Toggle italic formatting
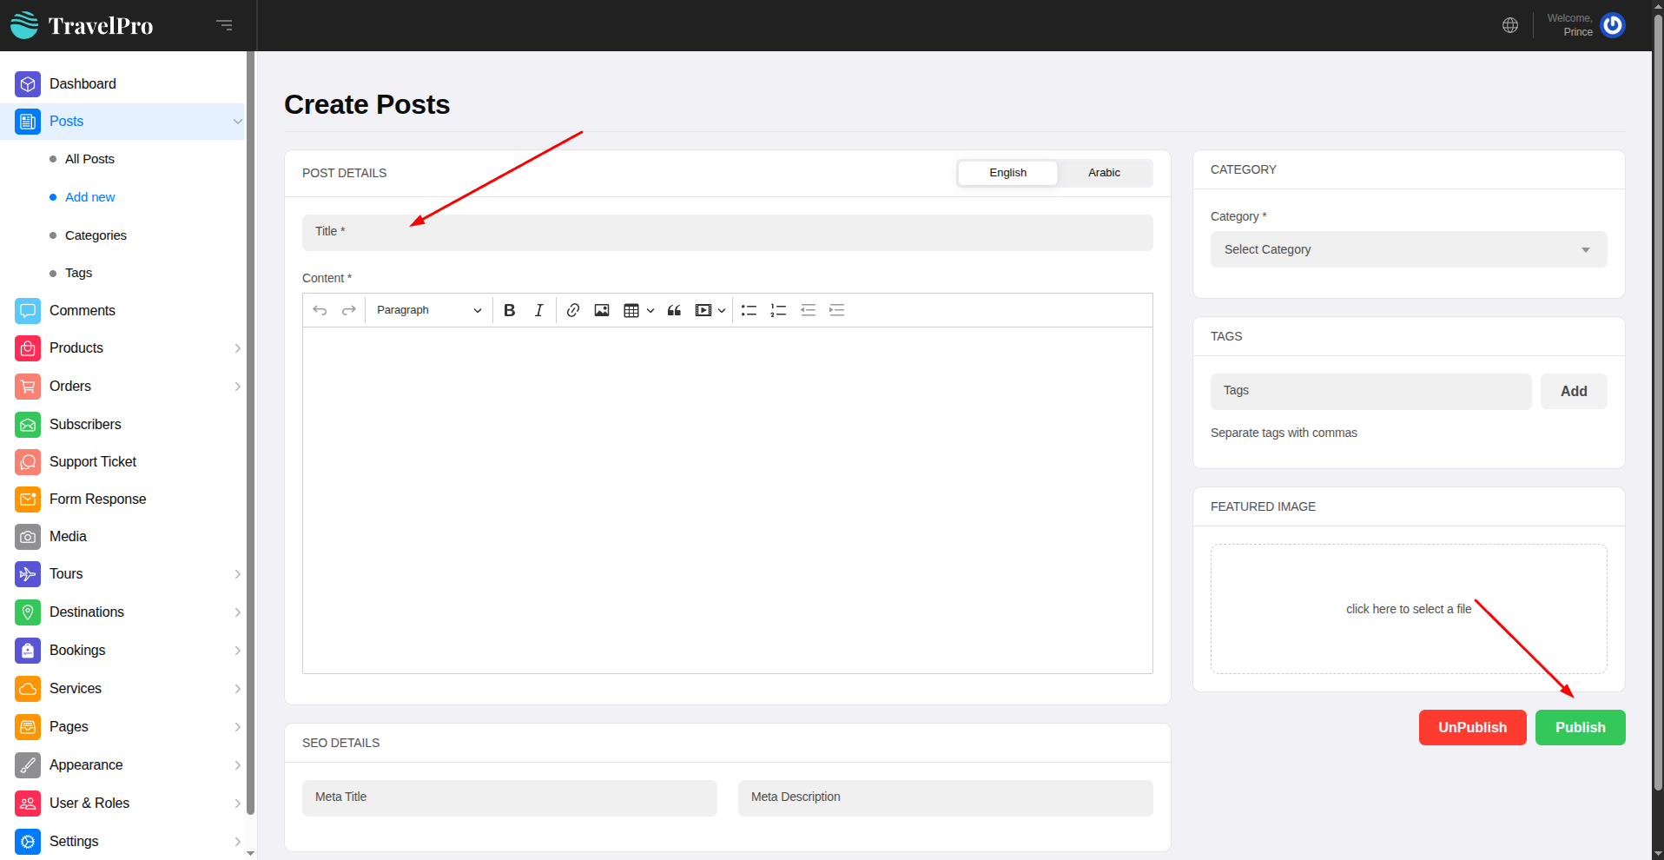Image resolution: width=1664 pixels, height=860 pixels. pos(538,310)
